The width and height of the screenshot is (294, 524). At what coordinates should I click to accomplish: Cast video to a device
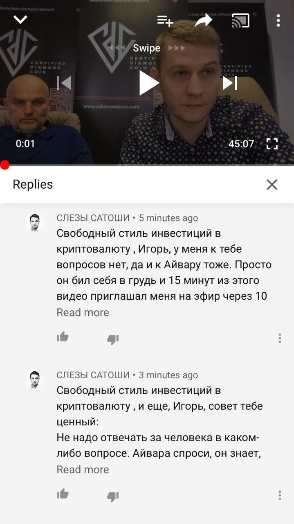pyautogui.click(x=240, y=20)
